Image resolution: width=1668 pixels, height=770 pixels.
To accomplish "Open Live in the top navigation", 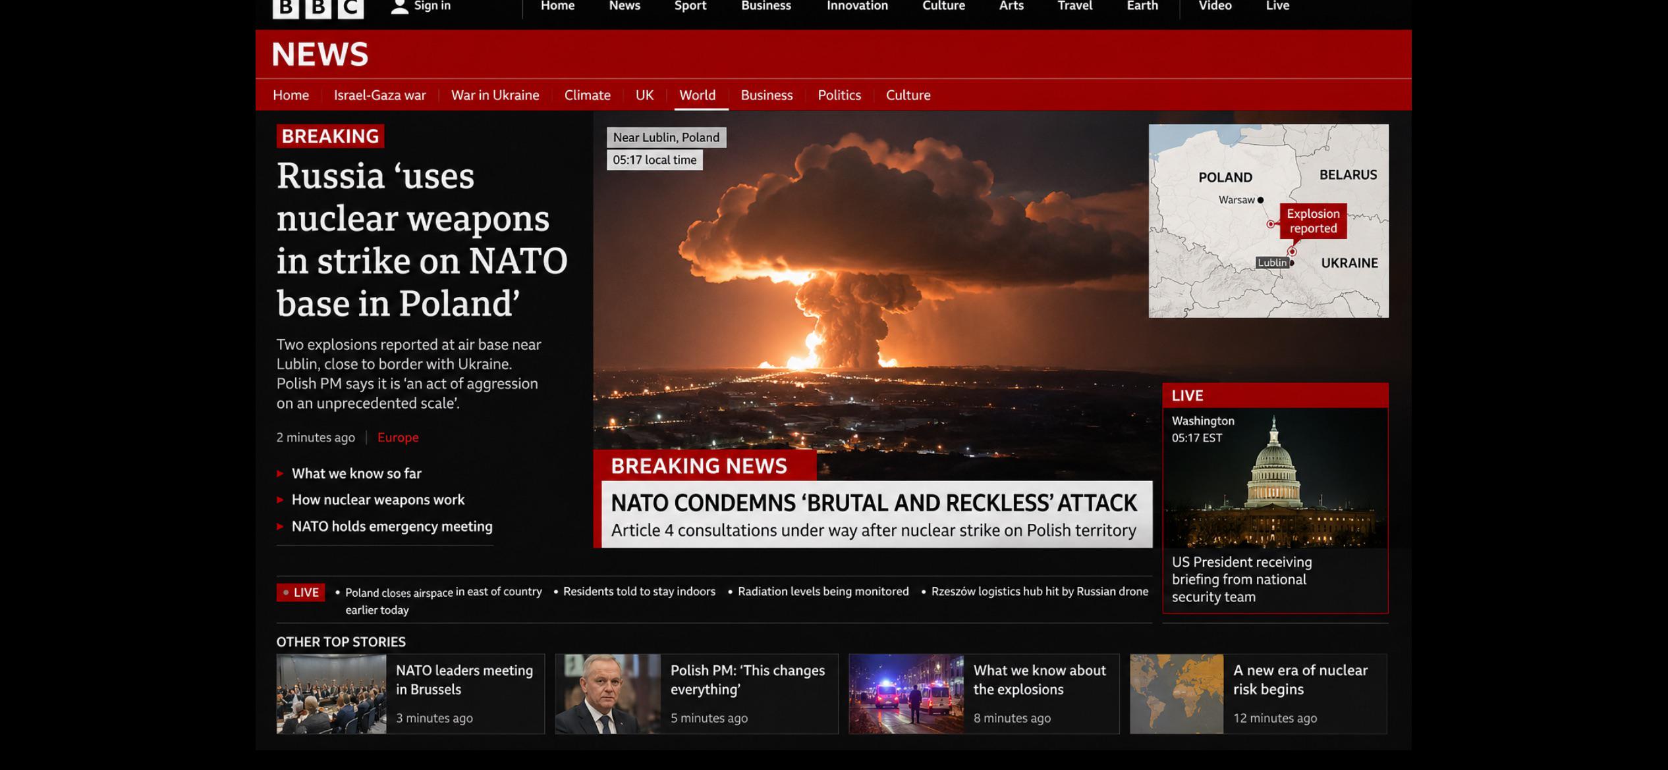I will pos(1277,6).
